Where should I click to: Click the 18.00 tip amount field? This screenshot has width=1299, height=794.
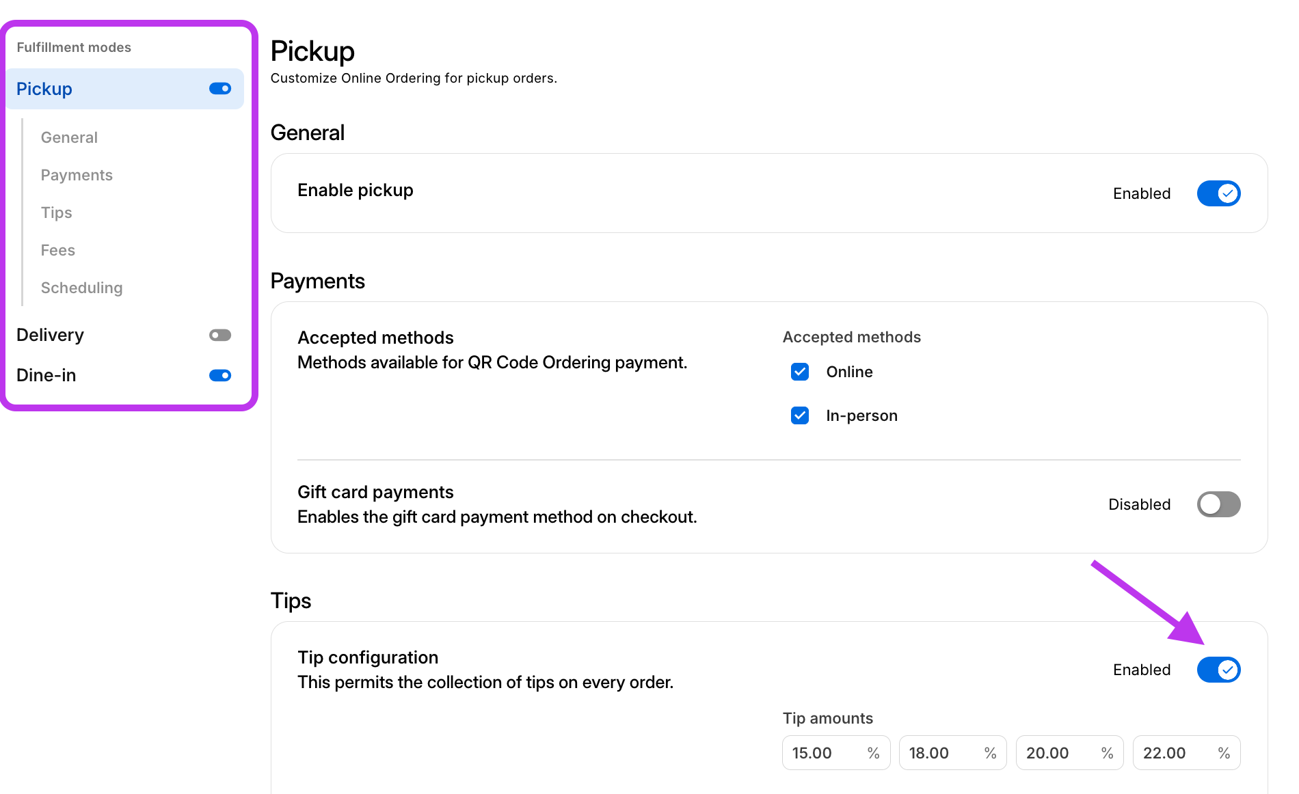[941, 753]
